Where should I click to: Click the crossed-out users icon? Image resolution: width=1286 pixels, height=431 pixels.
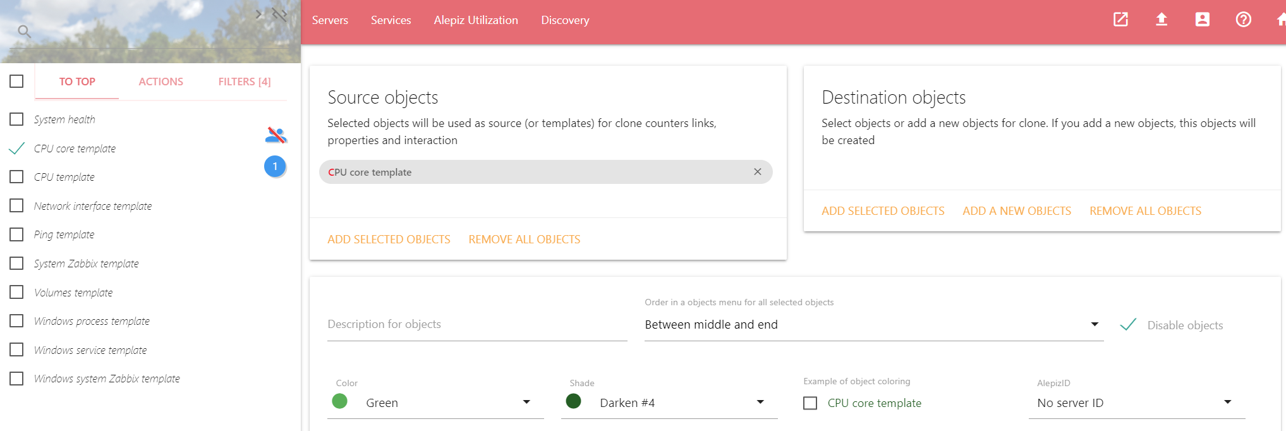point(276,135)
